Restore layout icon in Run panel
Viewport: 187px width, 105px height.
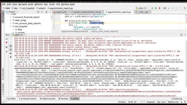[x=6, y=47]
